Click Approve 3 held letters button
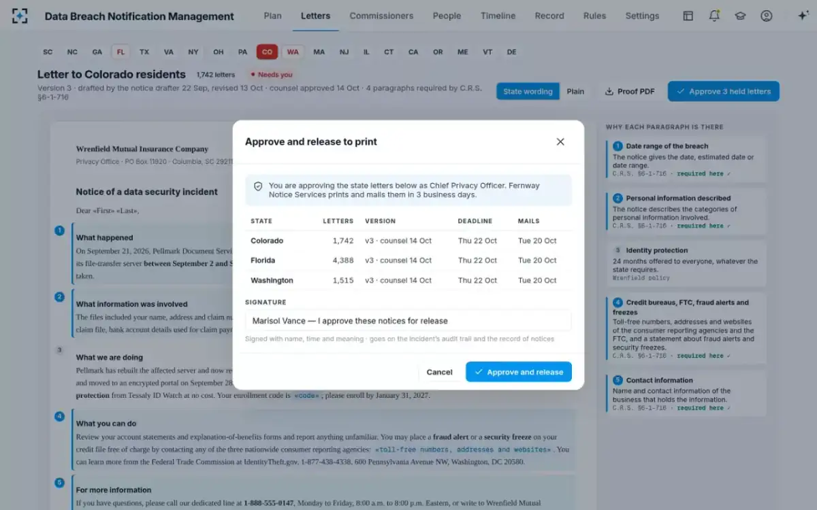Viewport: 817px width, 510px height. [x=723, y=91]
